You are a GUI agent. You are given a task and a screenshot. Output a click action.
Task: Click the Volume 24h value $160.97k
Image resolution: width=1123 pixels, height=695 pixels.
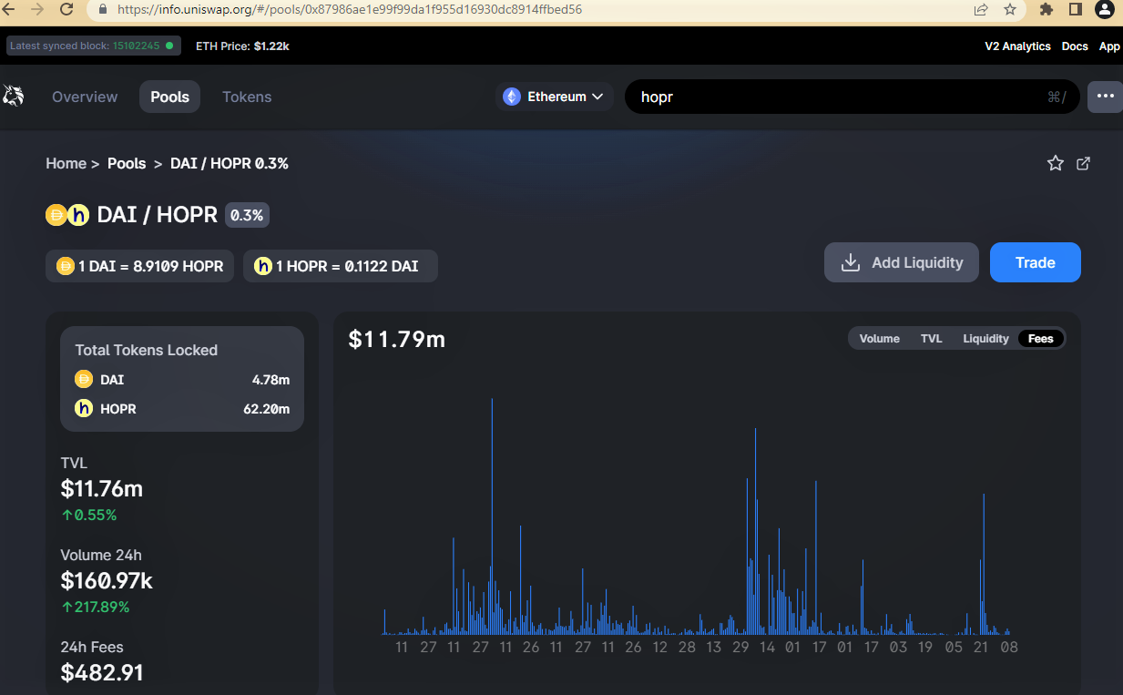(x=107, y=581)
